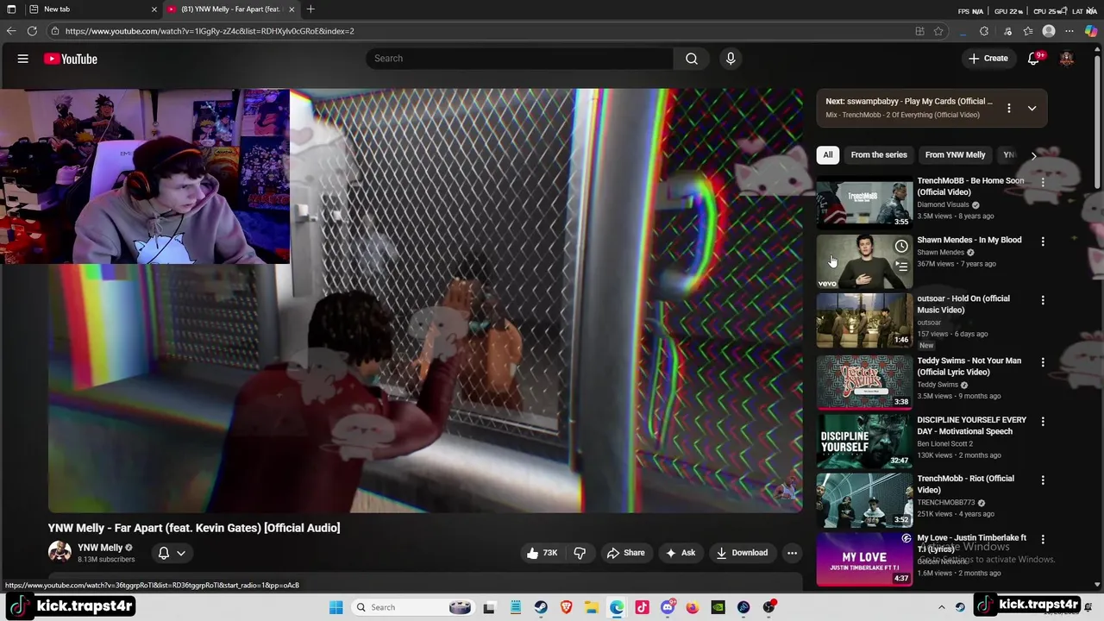Viewport: 1104px width, 621px height.
Task: Open Brave browser from the taskbar
Action: click(566, 607)
